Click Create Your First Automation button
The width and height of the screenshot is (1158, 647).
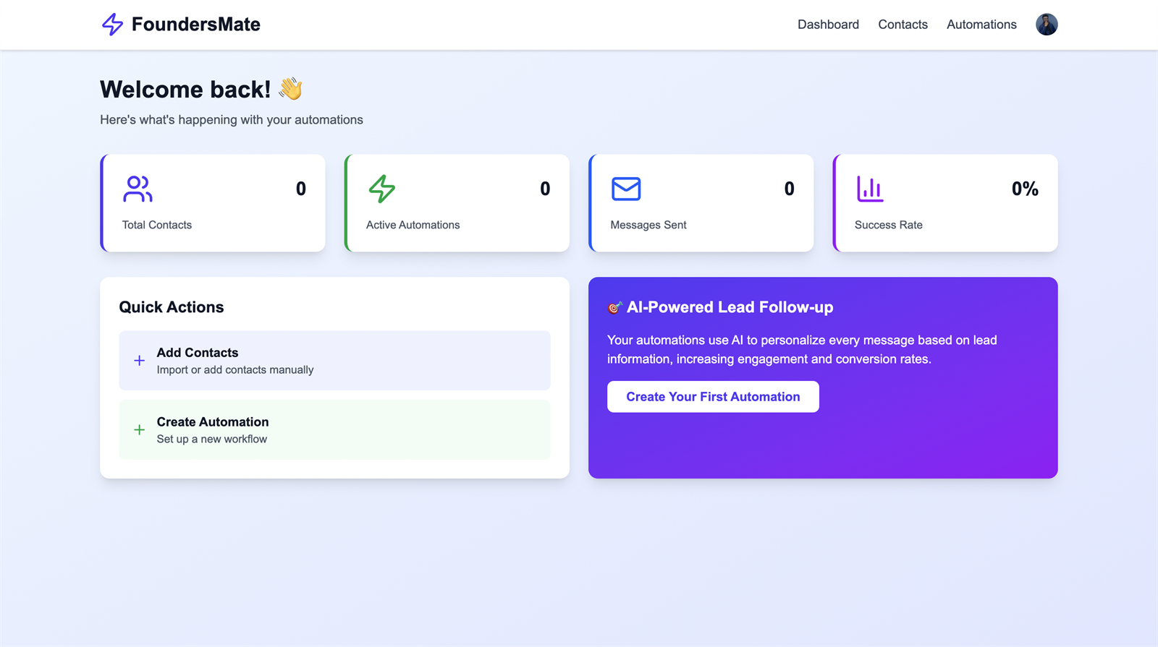[713, 397]
